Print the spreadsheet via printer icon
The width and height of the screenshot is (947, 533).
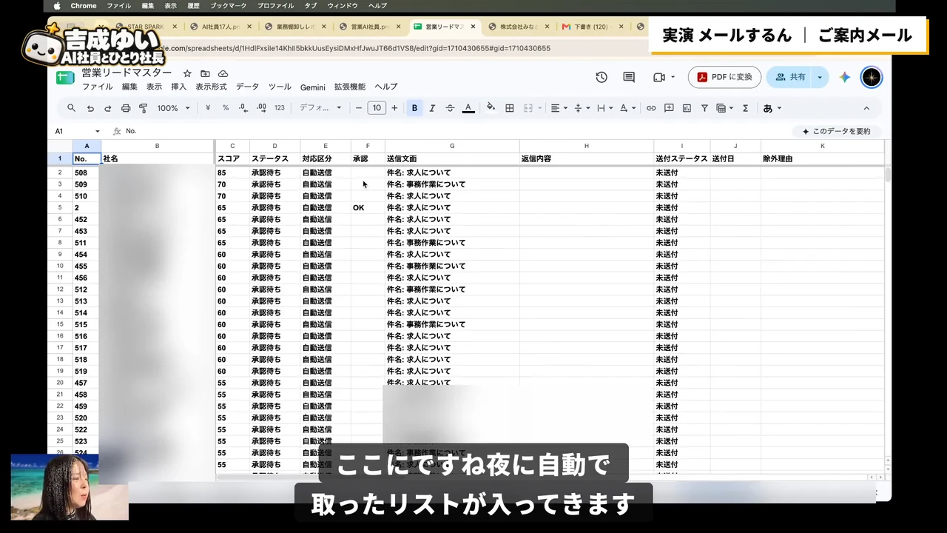[x=126, y=108]
